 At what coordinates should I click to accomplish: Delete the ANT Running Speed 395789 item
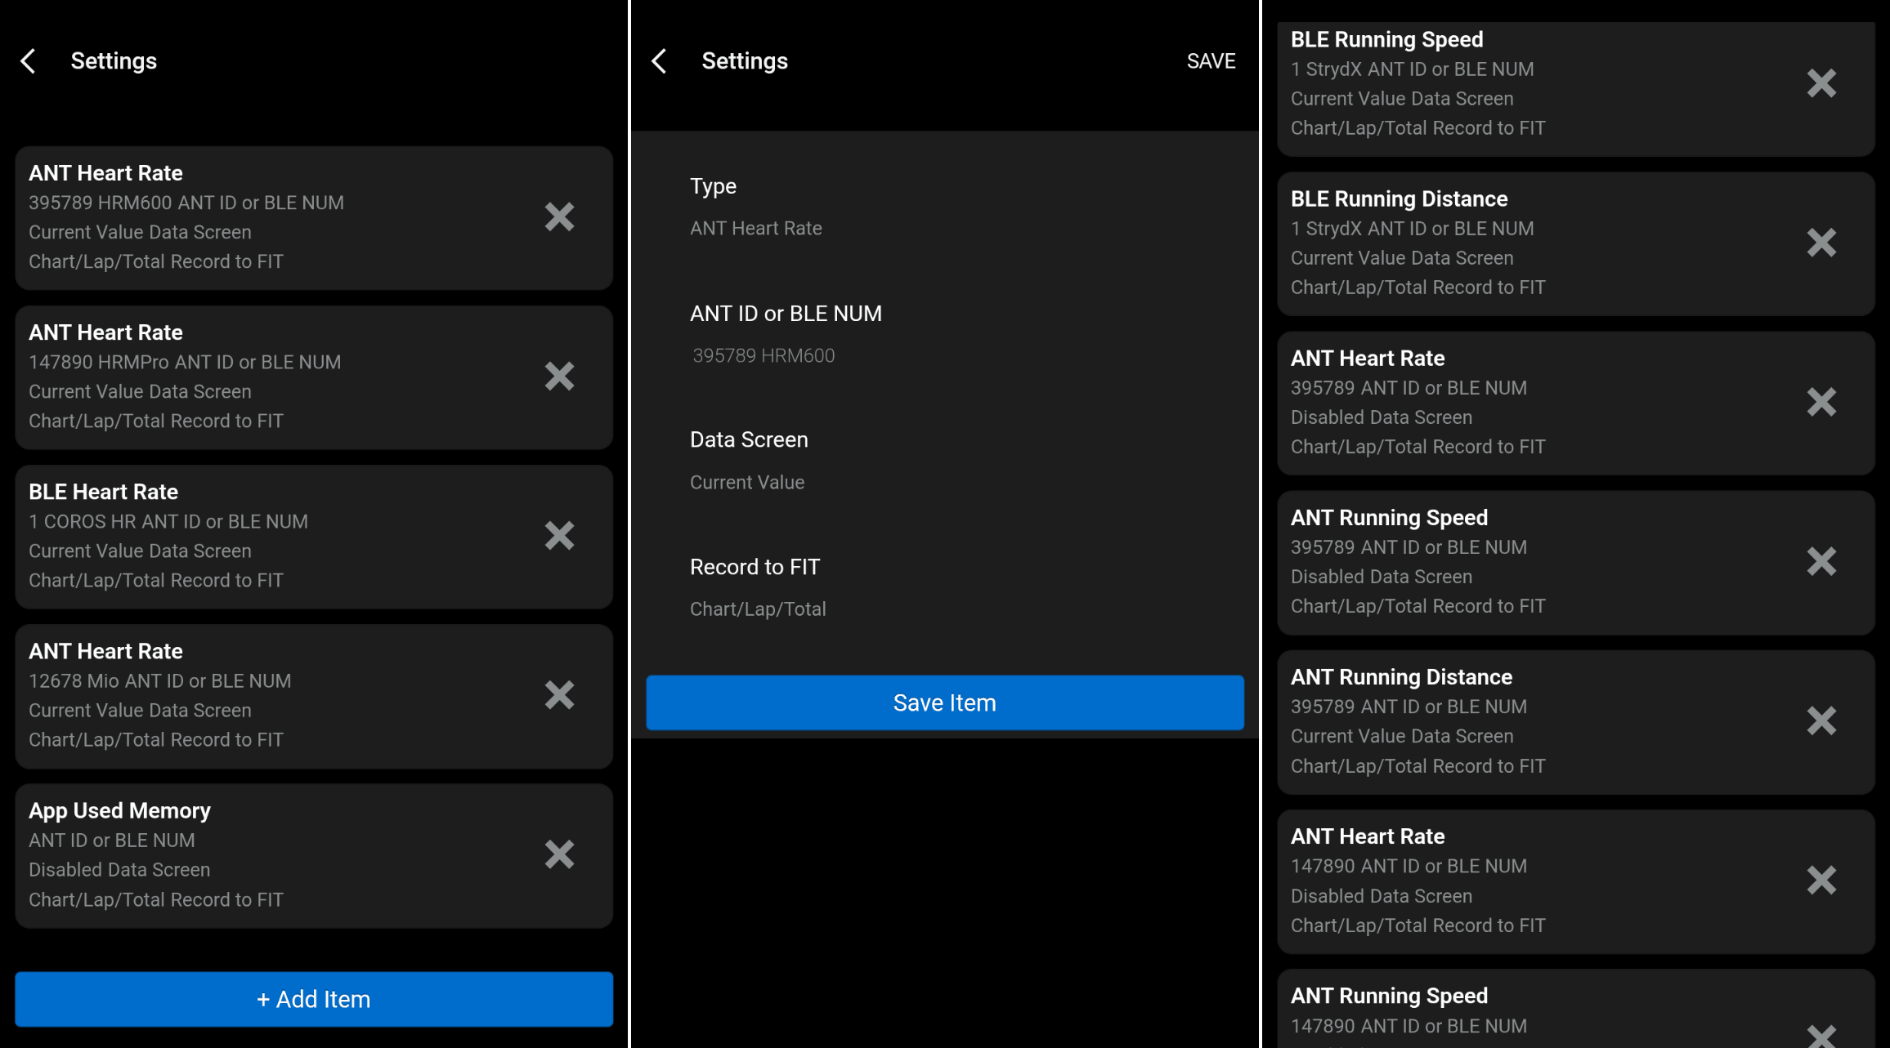pyautogui.click(x=1822, y=561)
